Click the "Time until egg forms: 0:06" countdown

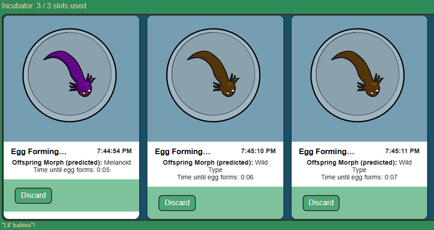click(215, 177)
